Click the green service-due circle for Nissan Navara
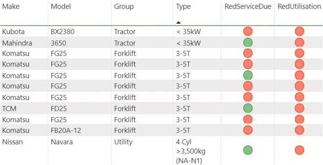 pos(248,150)
